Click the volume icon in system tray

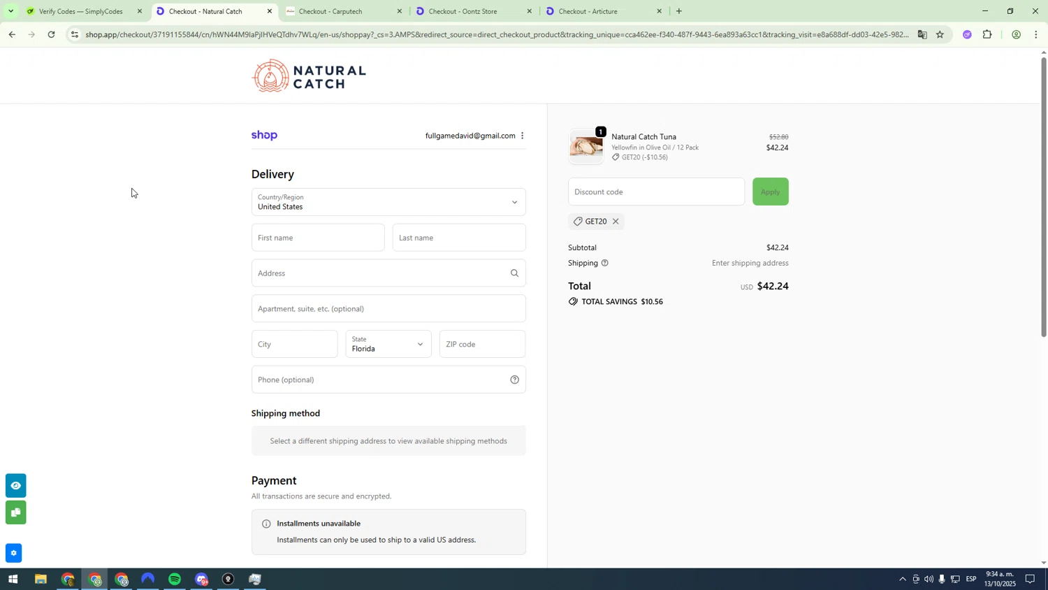(x=929, y=580)
